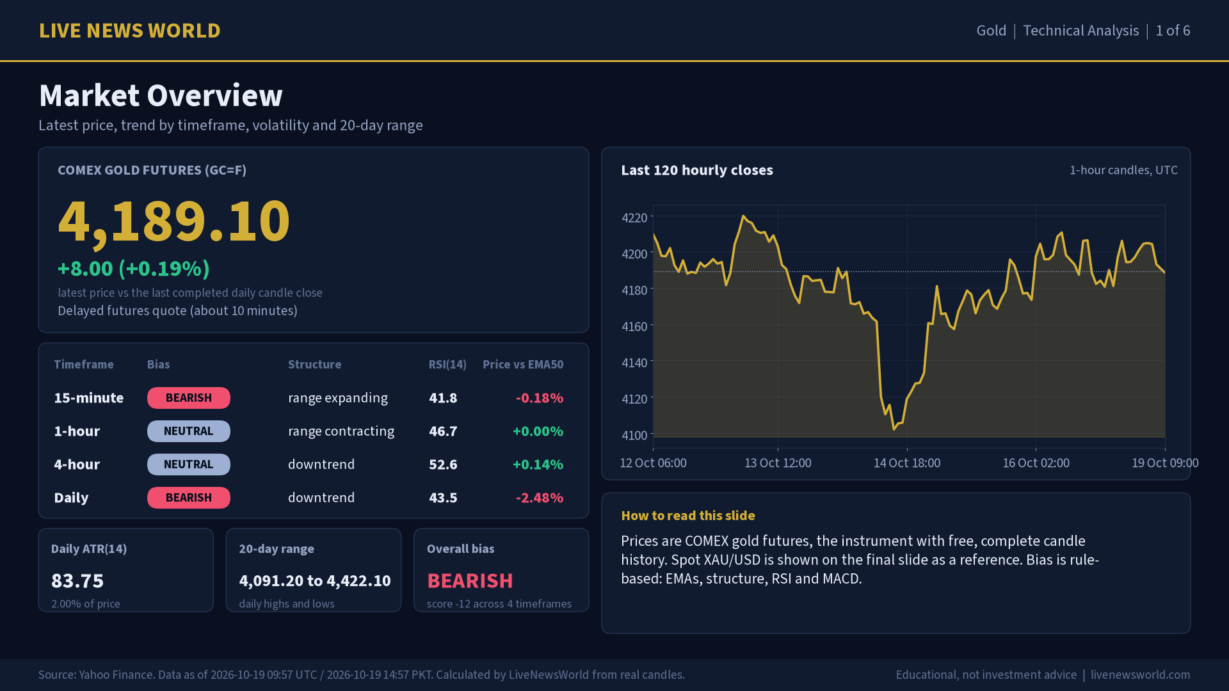Click the RSI value 52.6

click(x=443, y=465)
